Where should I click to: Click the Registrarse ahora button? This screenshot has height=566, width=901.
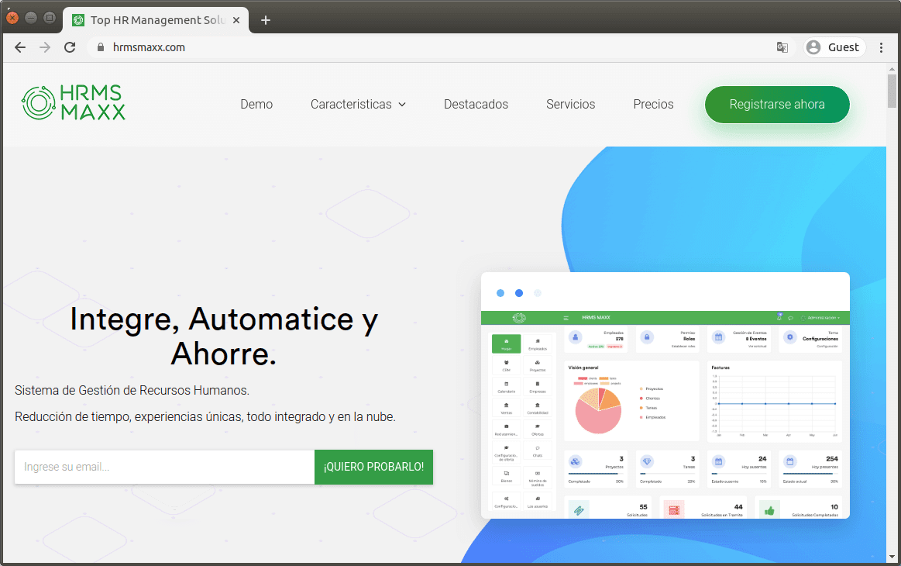pyautogui.click(x=777, y=104)
